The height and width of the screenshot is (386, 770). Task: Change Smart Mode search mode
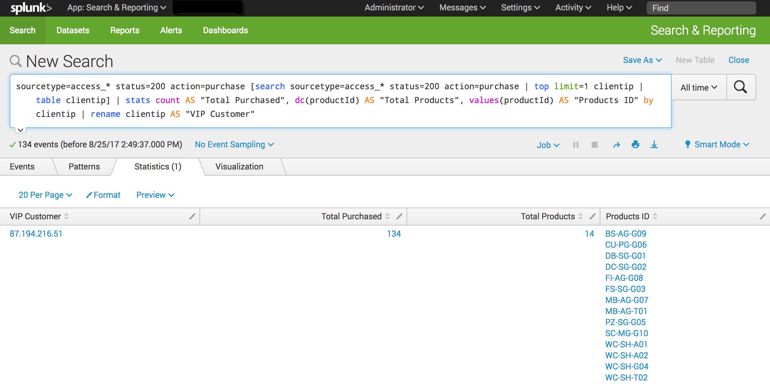point(717,145)
